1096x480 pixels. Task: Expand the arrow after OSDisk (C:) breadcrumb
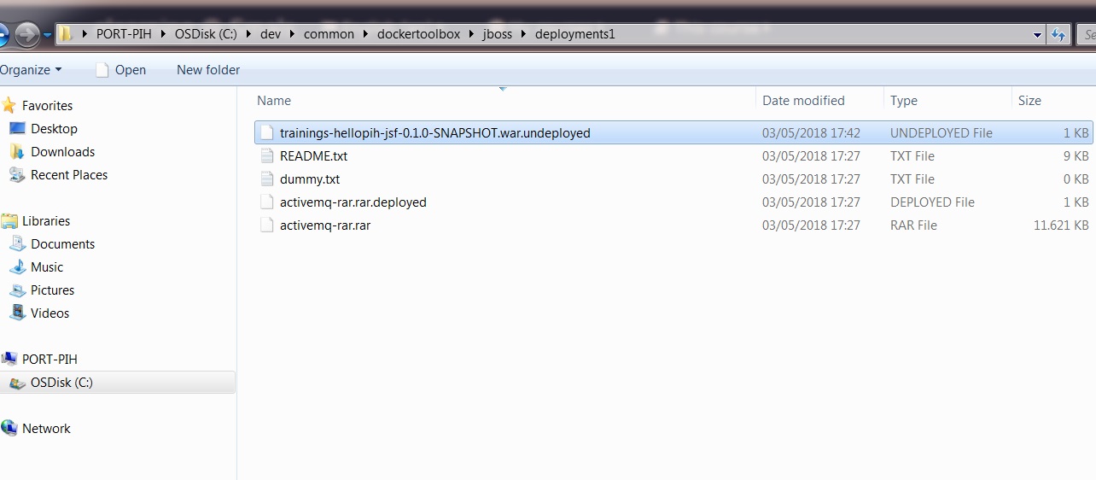(250, 34)
